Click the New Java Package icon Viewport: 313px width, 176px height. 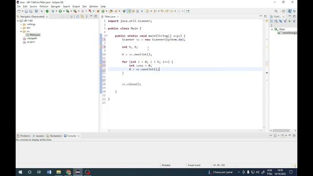(x=98, y=11)
